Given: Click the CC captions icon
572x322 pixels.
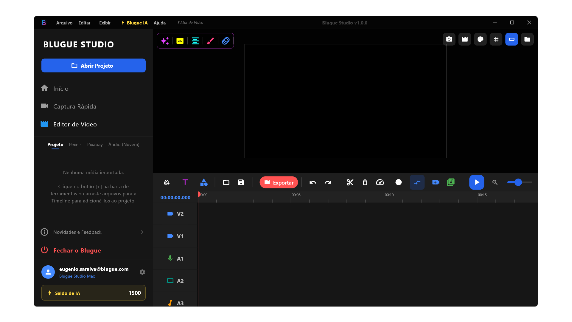Looking at the screenshot, I should click(x=180, y=41).
